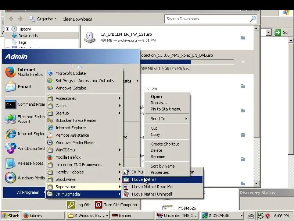Click the security shield tray icon

[268, 215]
